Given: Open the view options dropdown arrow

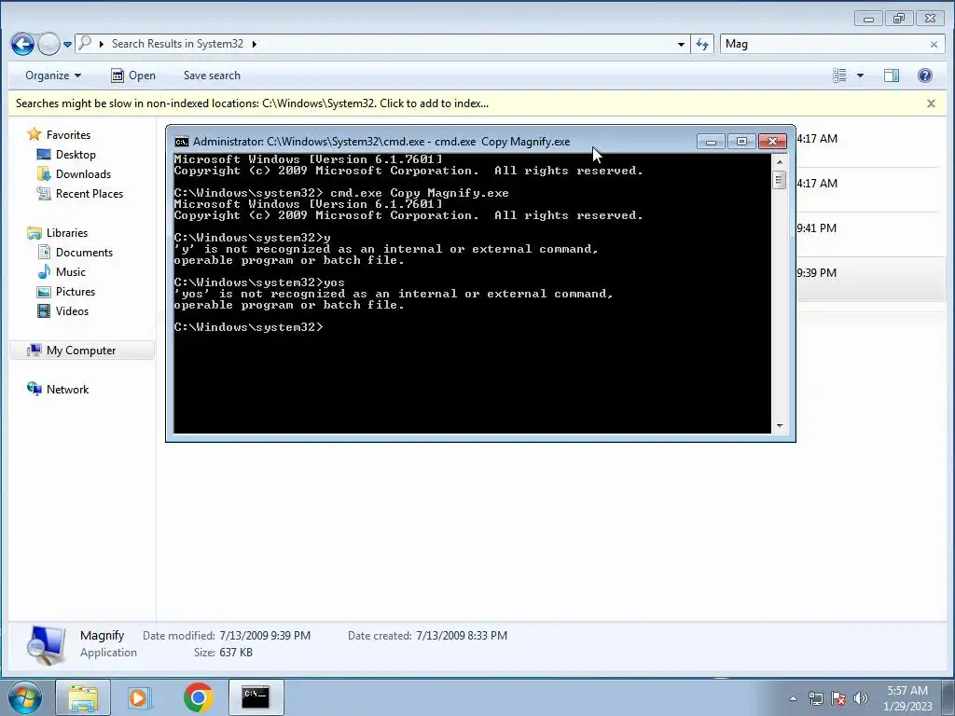Looking at the screenshot, I should click(860, 76).
